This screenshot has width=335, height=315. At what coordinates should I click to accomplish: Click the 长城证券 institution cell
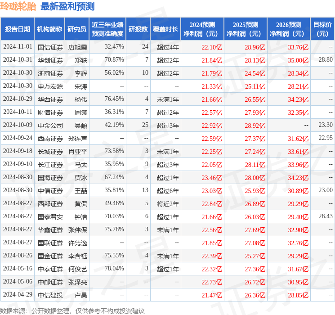(50, 152)
